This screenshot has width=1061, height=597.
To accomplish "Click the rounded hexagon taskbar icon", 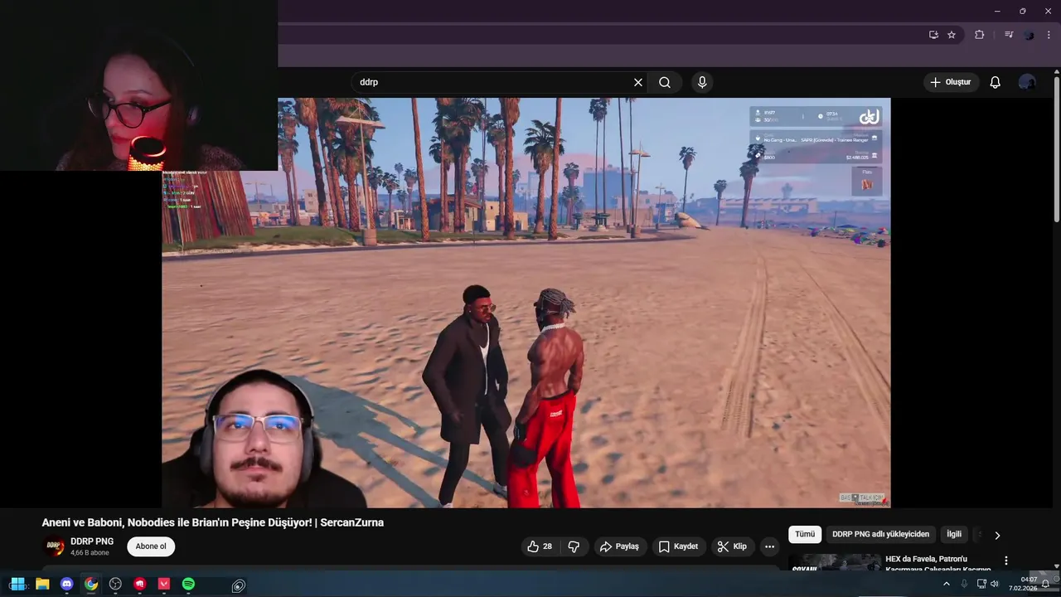I will 239,585.
